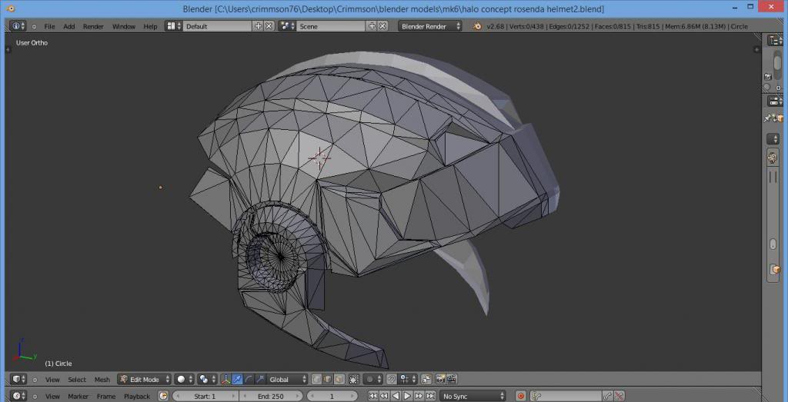This screenshot has width=788, height=402.
Task: Add a new screen layout
Action: 259,26
